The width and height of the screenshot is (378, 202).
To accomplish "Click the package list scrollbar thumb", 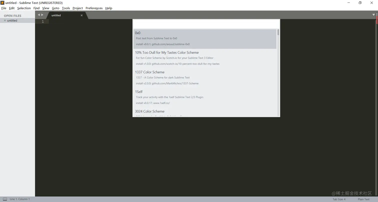I will coord(278,32).
